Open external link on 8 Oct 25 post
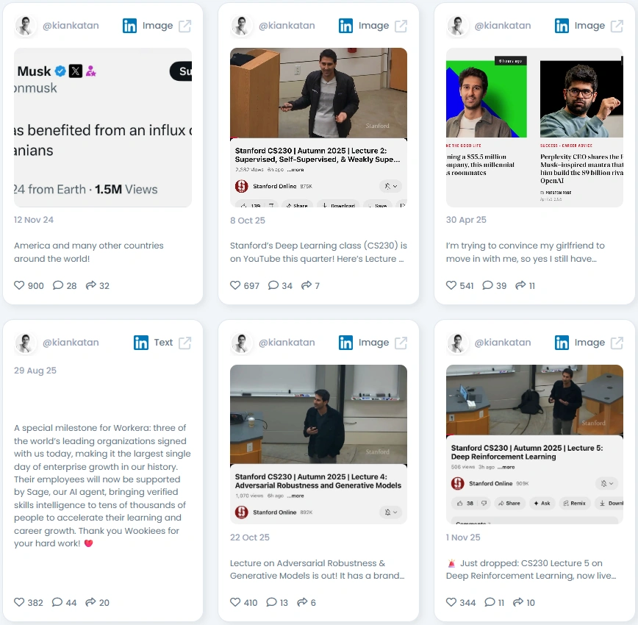 pyautogui.click(x=401, y=26)
